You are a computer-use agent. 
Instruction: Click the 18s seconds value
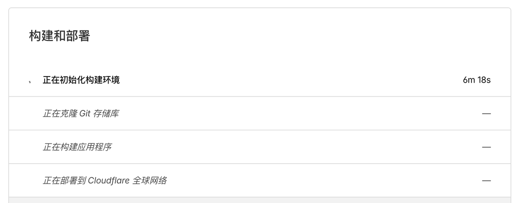pos(484,80)
